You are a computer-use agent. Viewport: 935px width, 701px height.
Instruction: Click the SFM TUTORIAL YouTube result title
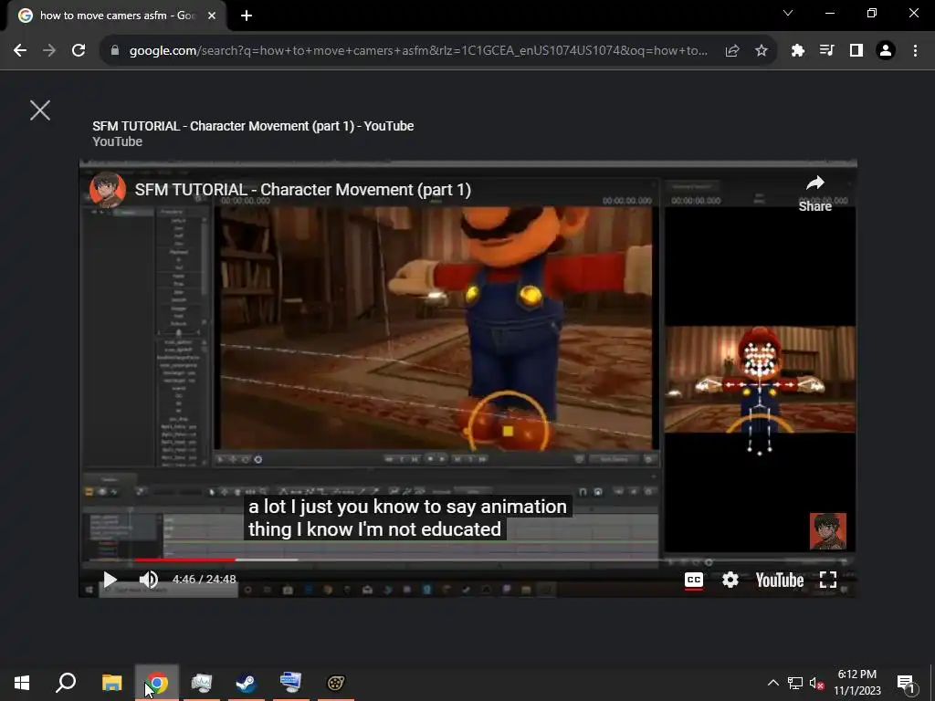click(x=253, y=126)
